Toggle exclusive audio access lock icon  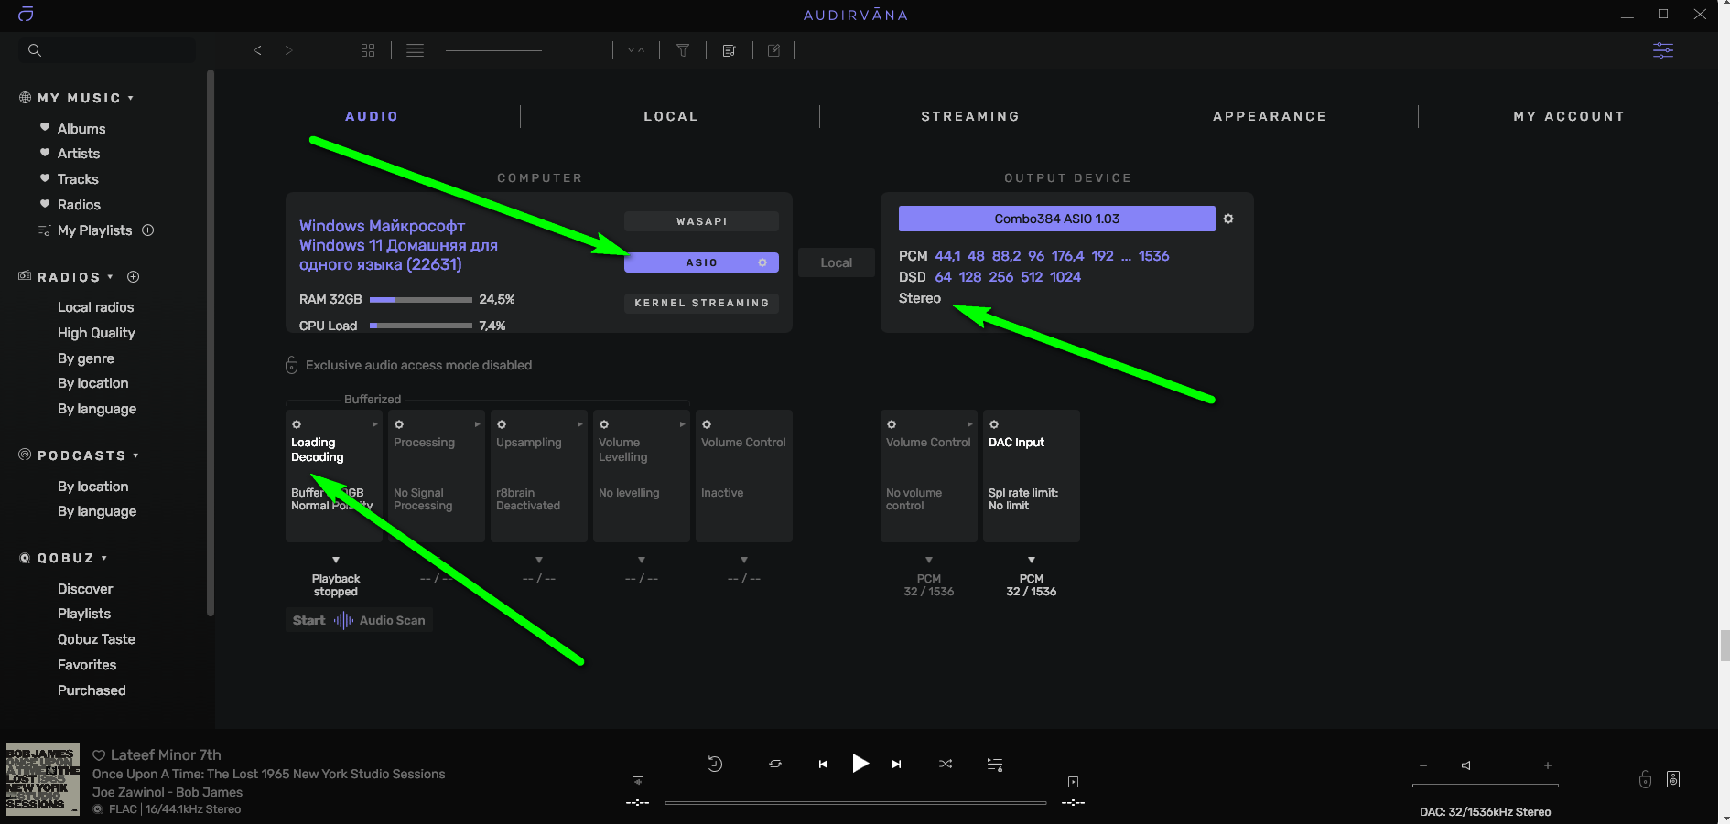(x=291, y=365)
